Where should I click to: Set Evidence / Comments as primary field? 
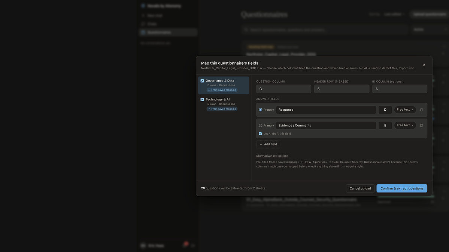click(261, 125)
